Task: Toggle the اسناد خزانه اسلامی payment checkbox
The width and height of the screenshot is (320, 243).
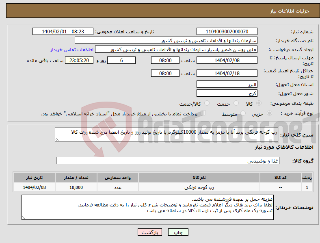Action: pyautogui.click(x=203, y=113)
